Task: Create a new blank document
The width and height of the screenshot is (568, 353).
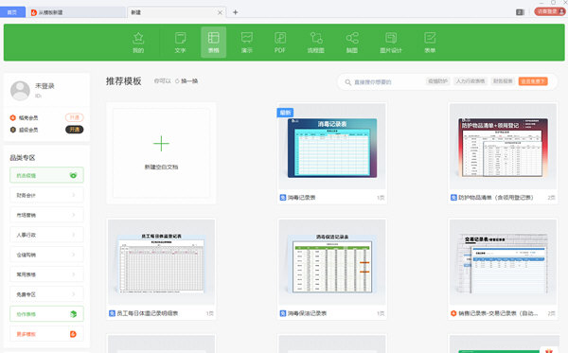Action: [161, 153]
